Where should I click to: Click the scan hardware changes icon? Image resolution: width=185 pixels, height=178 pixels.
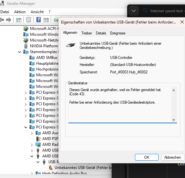[56, 20]
